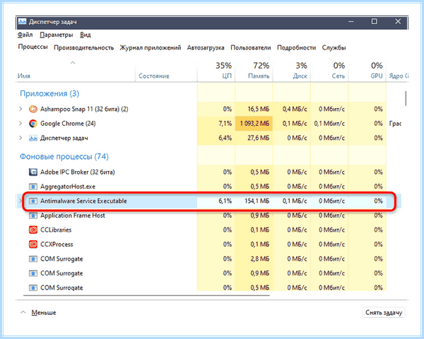Image resolution: width=424 pixels, height=339 pixels.
Task: Select the Adobe IPC Broker (32 бита) row
Action: [208, 172]
